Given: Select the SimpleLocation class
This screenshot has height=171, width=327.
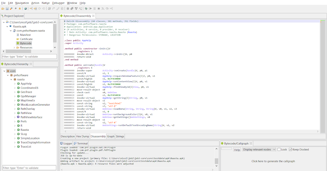Looking at the screenshot, I should (x=30, y=138).
